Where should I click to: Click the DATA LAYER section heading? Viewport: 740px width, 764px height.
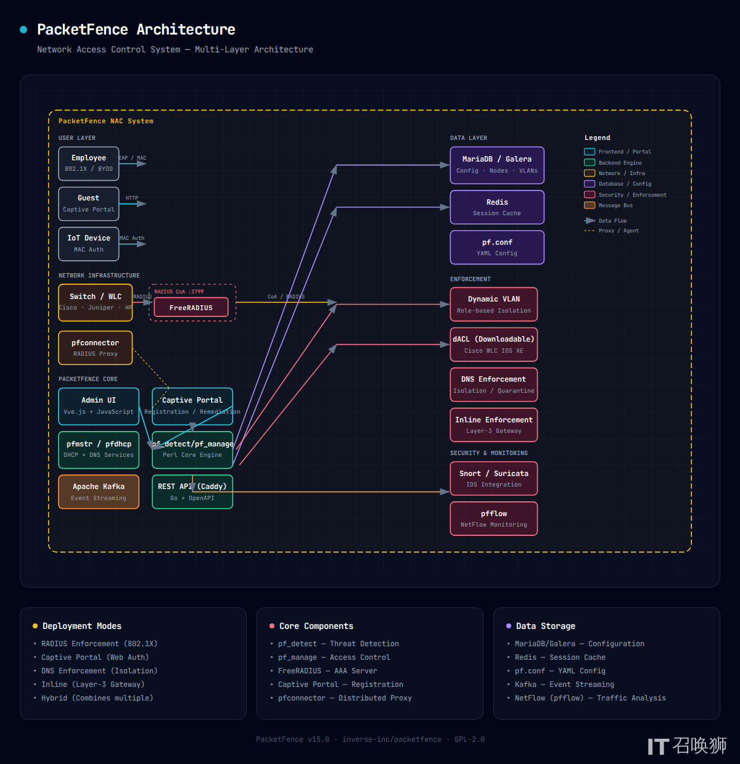point(469,138)
